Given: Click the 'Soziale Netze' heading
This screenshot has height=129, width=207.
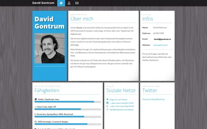Looking at the screenshot, I should click(x=121, y=90).
